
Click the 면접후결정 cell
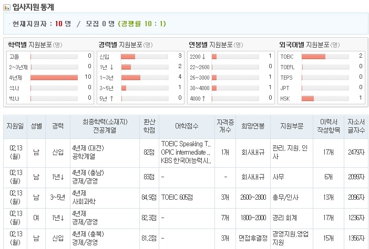tap(253, 239)
